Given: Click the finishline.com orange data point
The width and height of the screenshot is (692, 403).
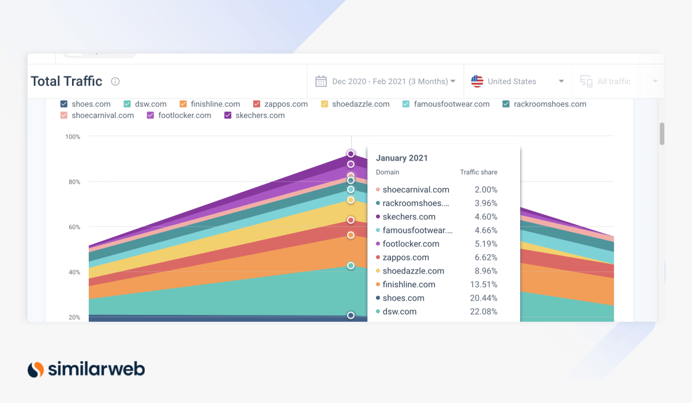Looking at the screenshot, I should click(x=351, y=235).
